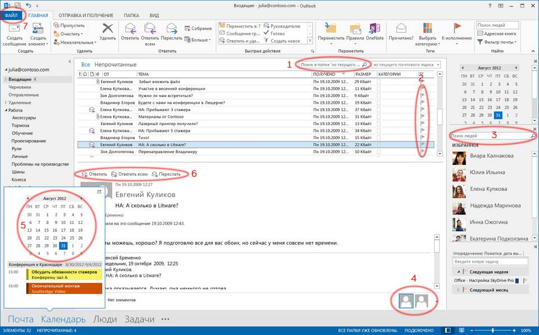Screen dimensions: 539x335
Task: Open the Rules (Правила) icon
Action: pos(355,29)
